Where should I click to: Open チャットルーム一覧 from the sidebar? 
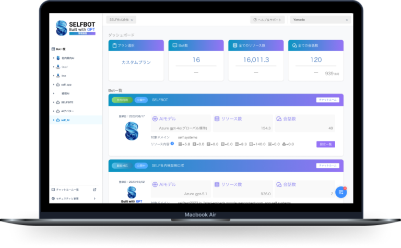68,190
